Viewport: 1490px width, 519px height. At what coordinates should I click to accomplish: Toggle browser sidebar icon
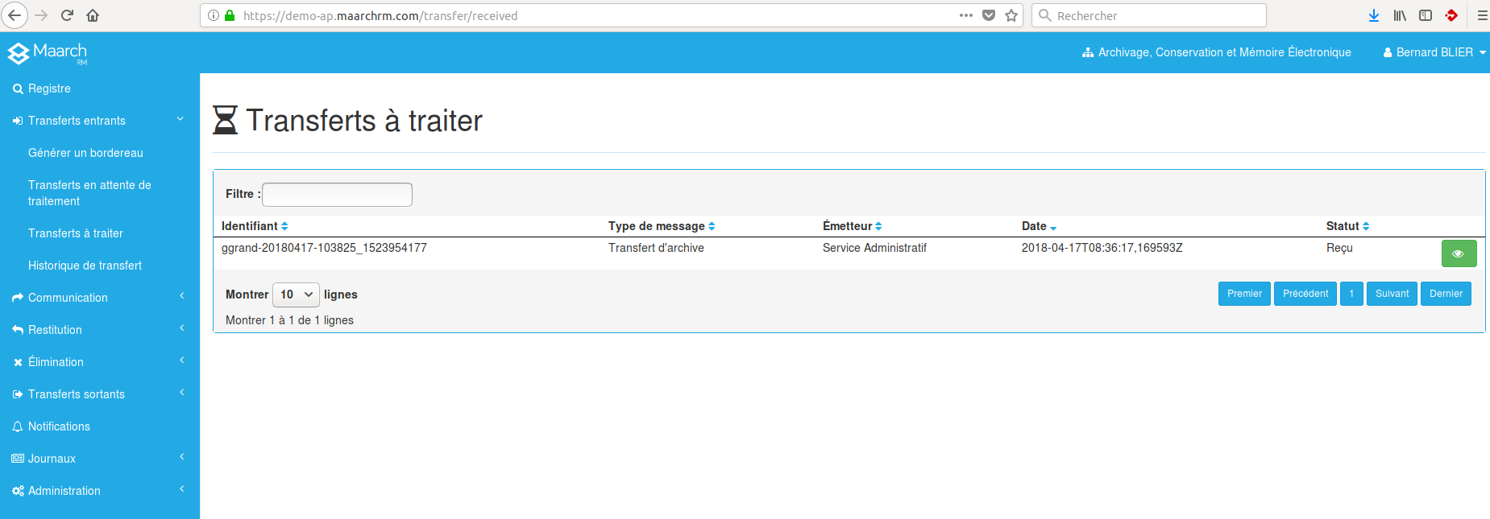(x=1426, y=15)
